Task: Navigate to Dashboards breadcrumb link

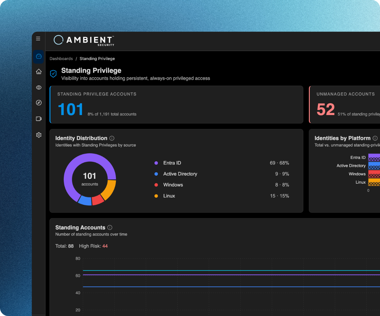Action: point(61,59)
